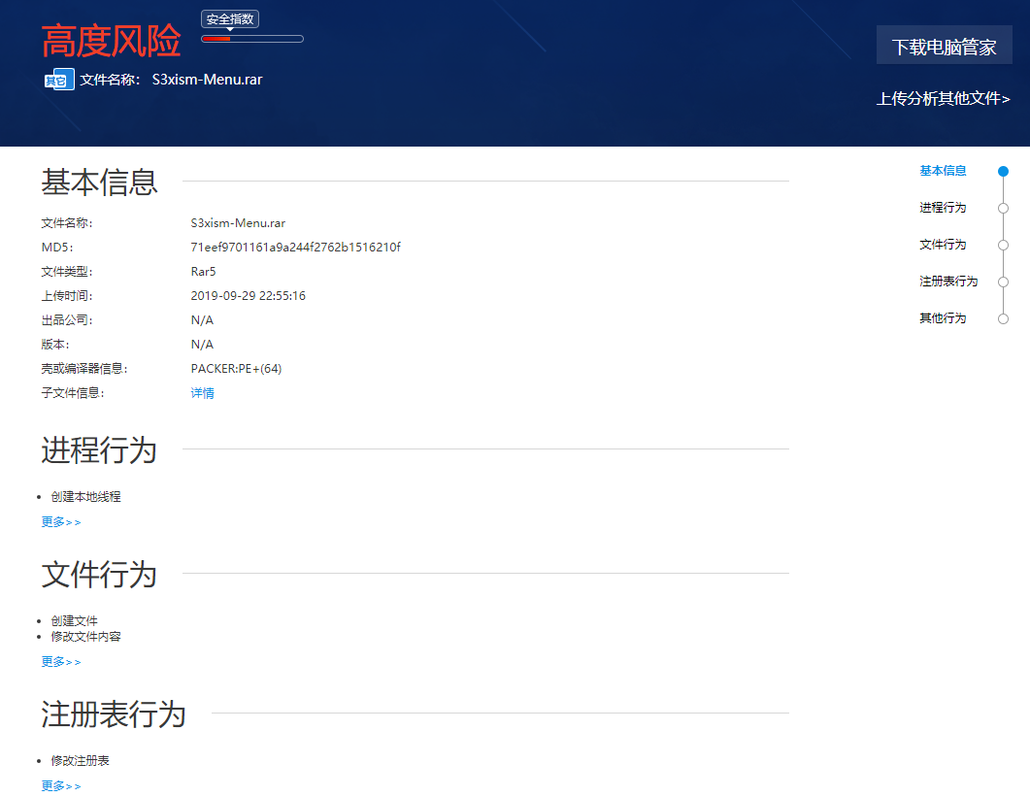Click the 进程行为 section heading
This screenshot has width=1030, height=797.
click(99, 450)
